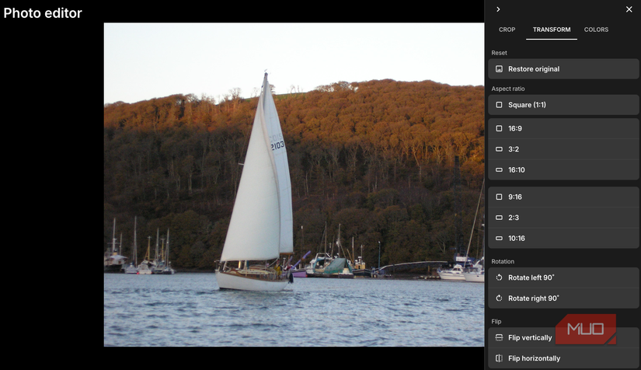The image size is (641, 370).
Task: Click the icon next to 16:9
Action: pyautogui.click(x=499, y=128)
